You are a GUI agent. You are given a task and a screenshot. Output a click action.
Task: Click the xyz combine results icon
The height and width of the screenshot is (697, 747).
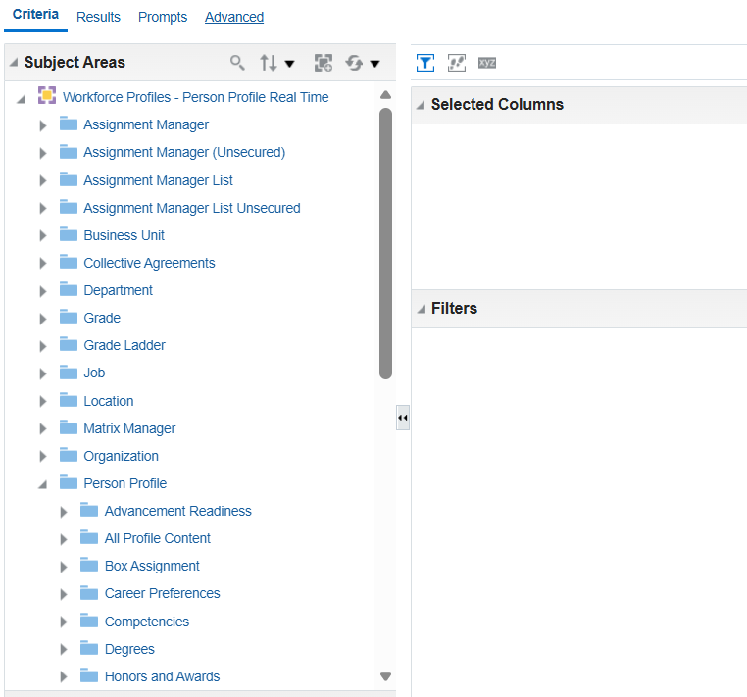click(x=487, y=63)
